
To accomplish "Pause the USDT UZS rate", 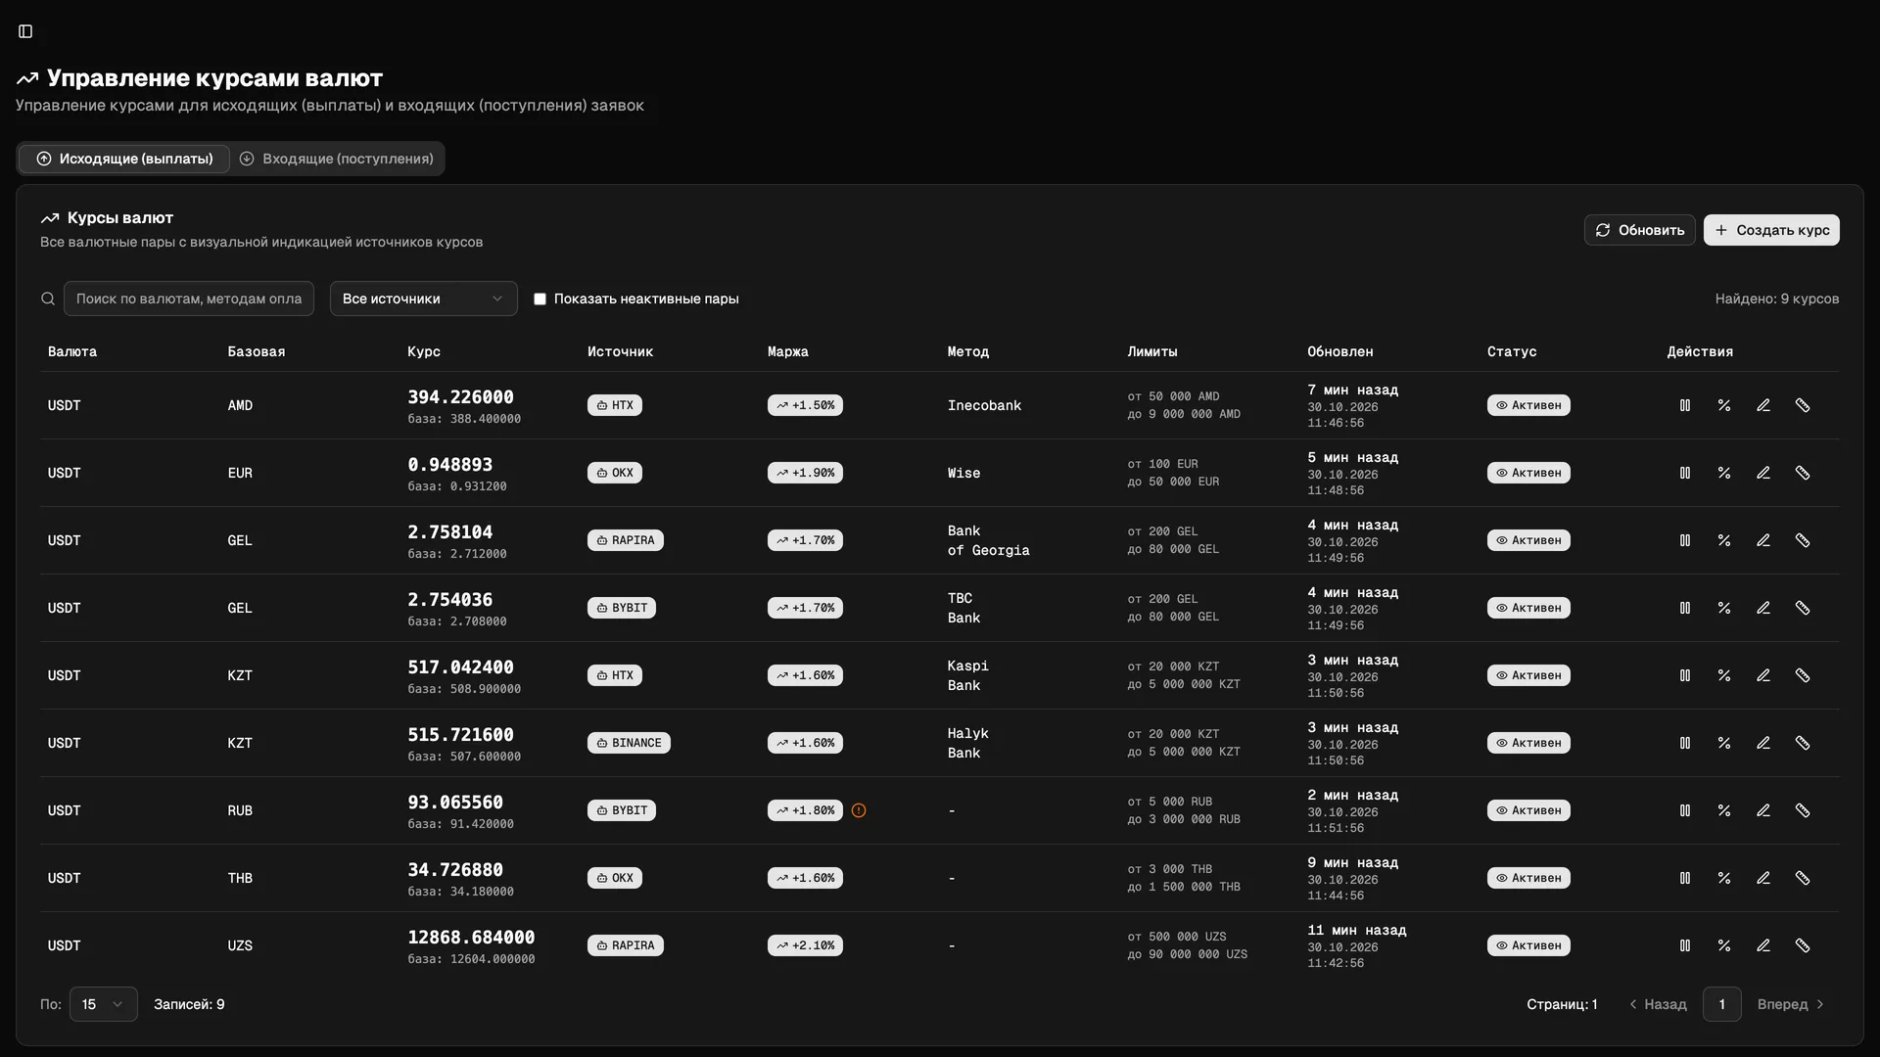I will coord(1685,945).
